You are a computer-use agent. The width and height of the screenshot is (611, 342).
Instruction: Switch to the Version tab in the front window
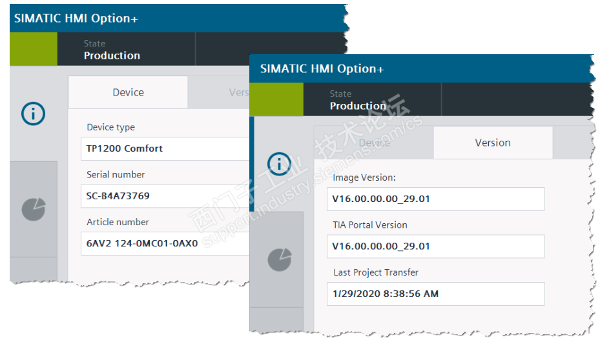[x=493, y=143]
